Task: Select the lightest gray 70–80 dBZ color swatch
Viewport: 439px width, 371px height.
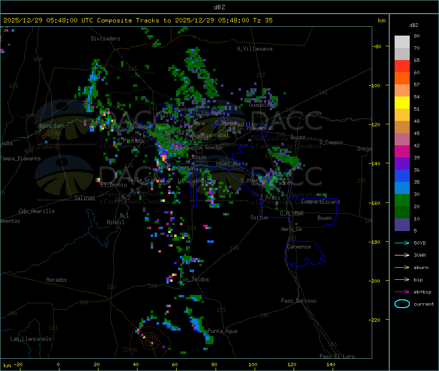Action: [402, 42]
